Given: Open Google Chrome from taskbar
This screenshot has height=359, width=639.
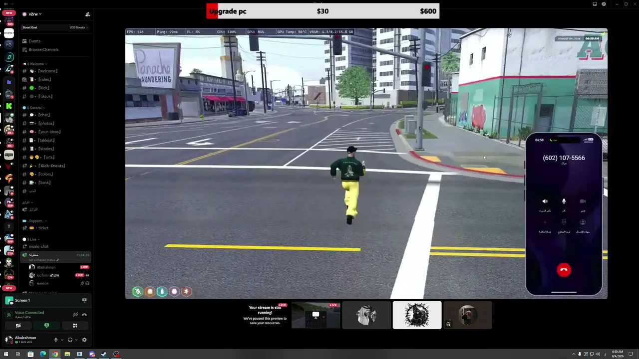Looking at the screenshot, I should click(55, 355).
